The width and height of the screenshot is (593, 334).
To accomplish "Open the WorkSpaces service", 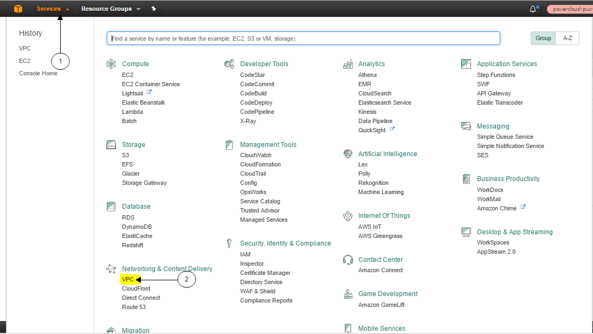I will click(x=493, y=242).
